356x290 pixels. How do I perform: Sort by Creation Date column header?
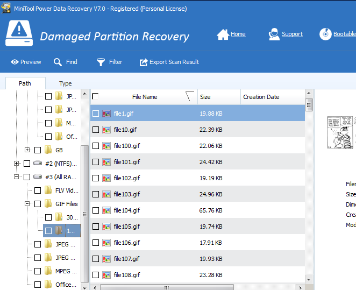(273, 97)
